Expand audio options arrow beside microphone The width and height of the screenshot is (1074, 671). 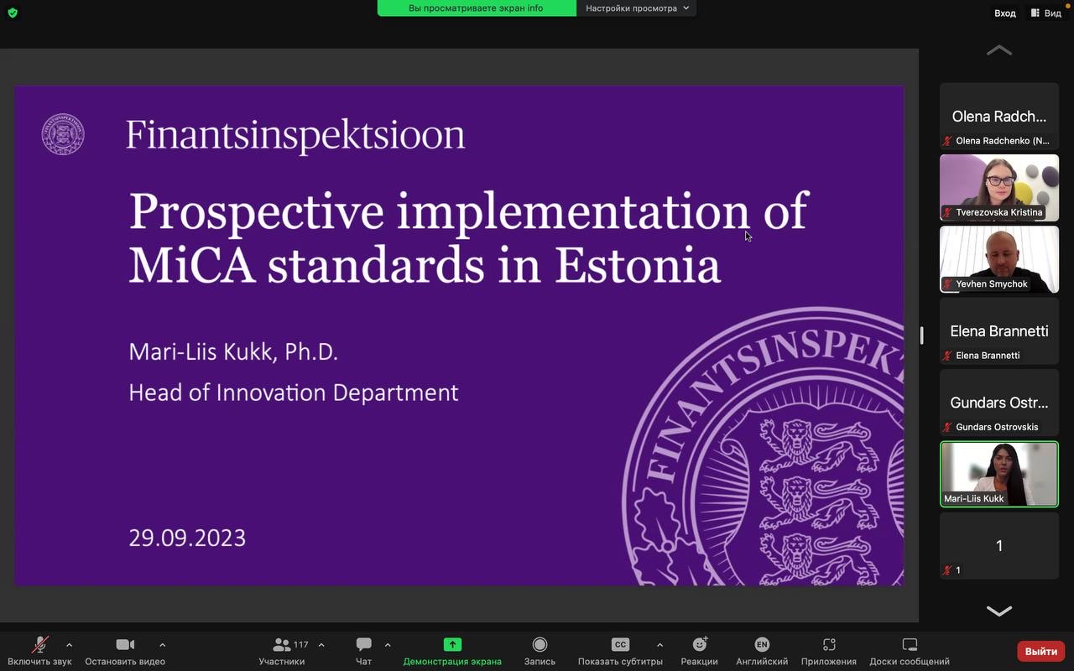coord(69,645)
